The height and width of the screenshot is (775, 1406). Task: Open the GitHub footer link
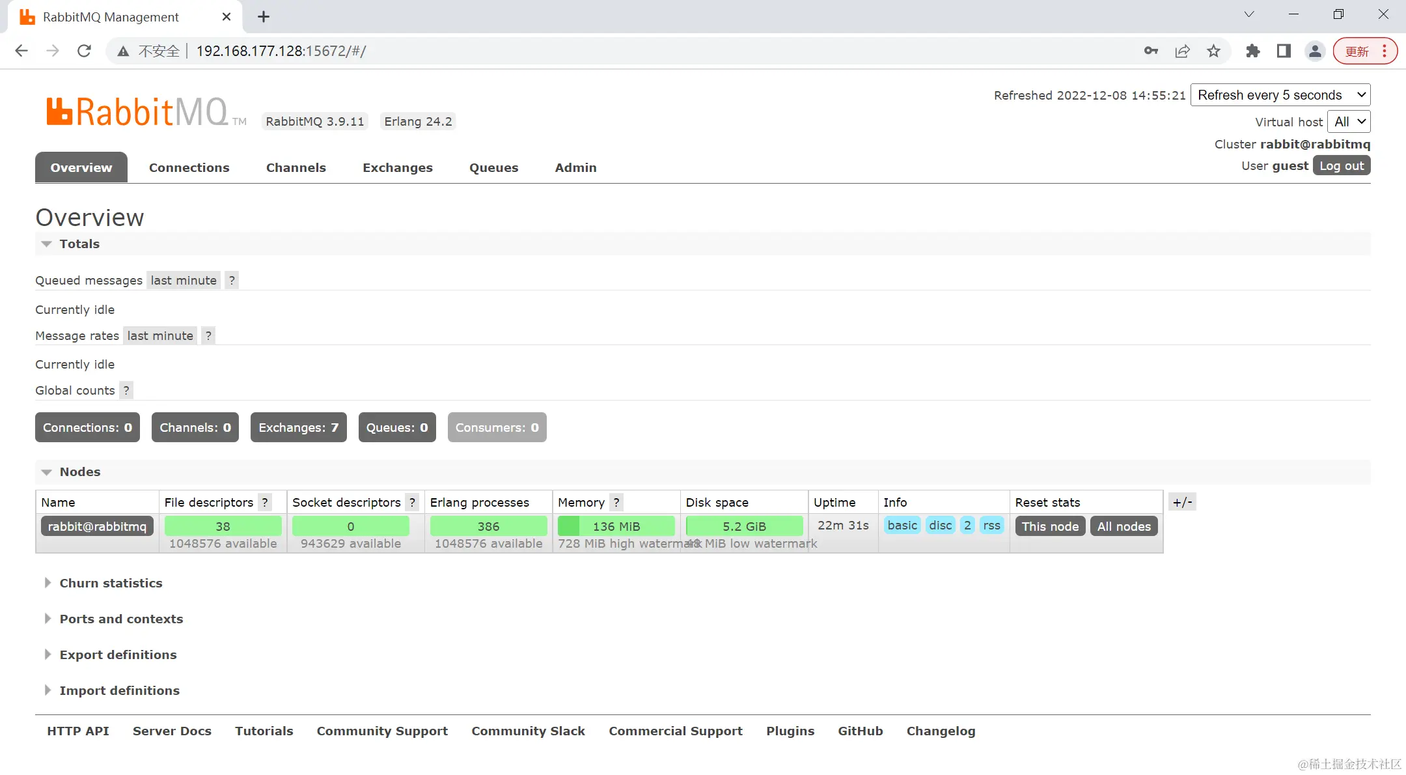point(861,731)
